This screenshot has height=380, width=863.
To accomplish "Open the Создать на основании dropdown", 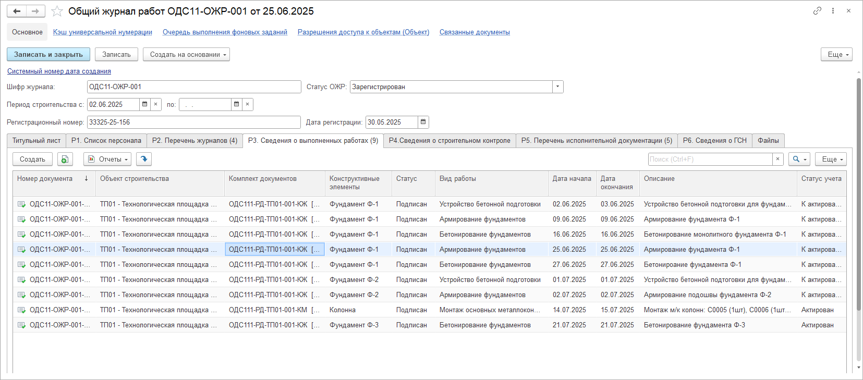I will pyautogui.click(x=186, y=55).
